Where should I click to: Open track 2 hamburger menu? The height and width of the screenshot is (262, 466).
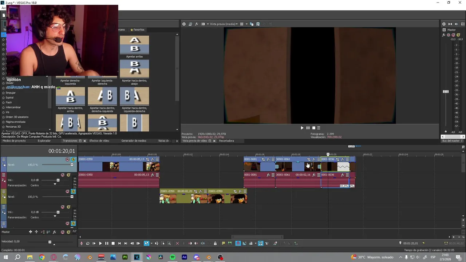[x=4, y=175]
